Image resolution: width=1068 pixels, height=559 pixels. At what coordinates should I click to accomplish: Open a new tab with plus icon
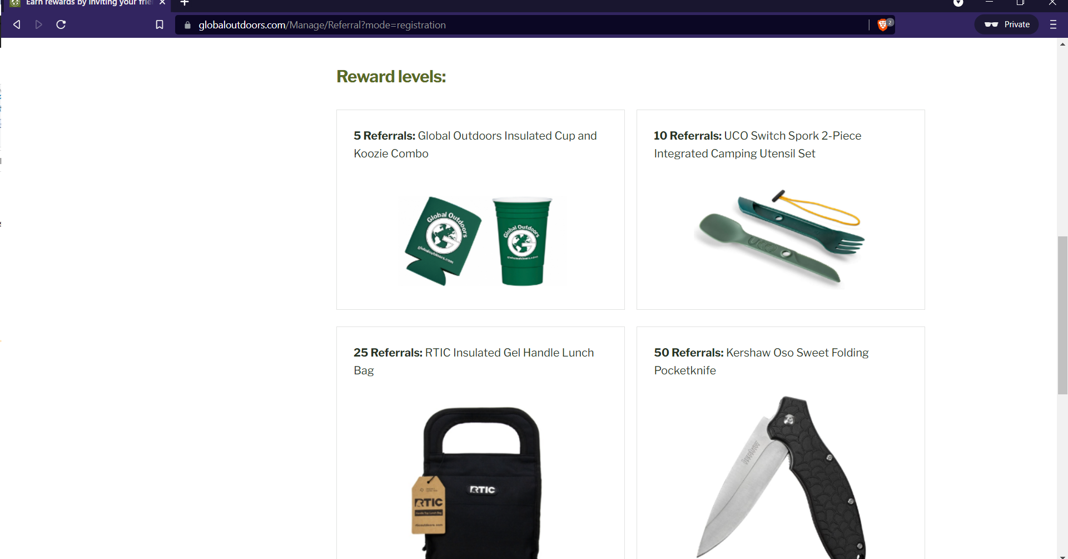click(185, 3)
